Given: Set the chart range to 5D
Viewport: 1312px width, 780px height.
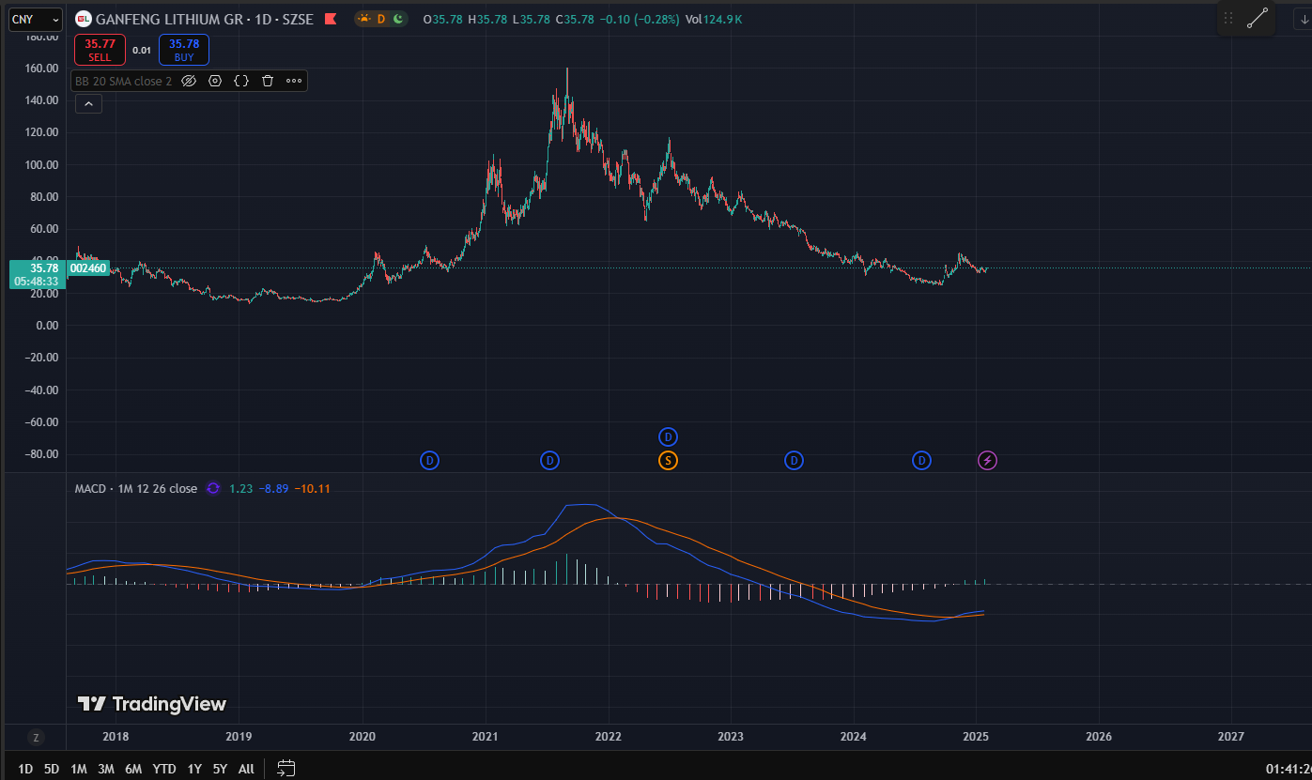Looking at the screenshot, I should tap(52, 769).
